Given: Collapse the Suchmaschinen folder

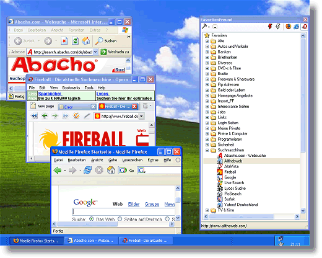Looking at the screenshot, I should point(207,150).
